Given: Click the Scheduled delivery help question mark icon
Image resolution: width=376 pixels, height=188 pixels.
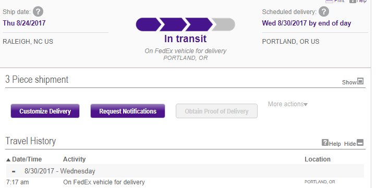Looking at the screenshot, I should click(324, 11).
